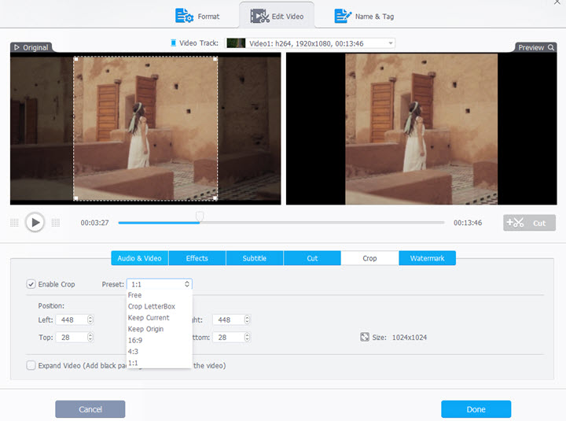Click the playback progress slider handle
This screenshot has height=421, width=566.
click(x=200, y=216)
